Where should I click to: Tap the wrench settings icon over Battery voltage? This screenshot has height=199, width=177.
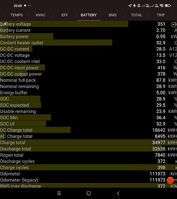(x=4, y=24)
